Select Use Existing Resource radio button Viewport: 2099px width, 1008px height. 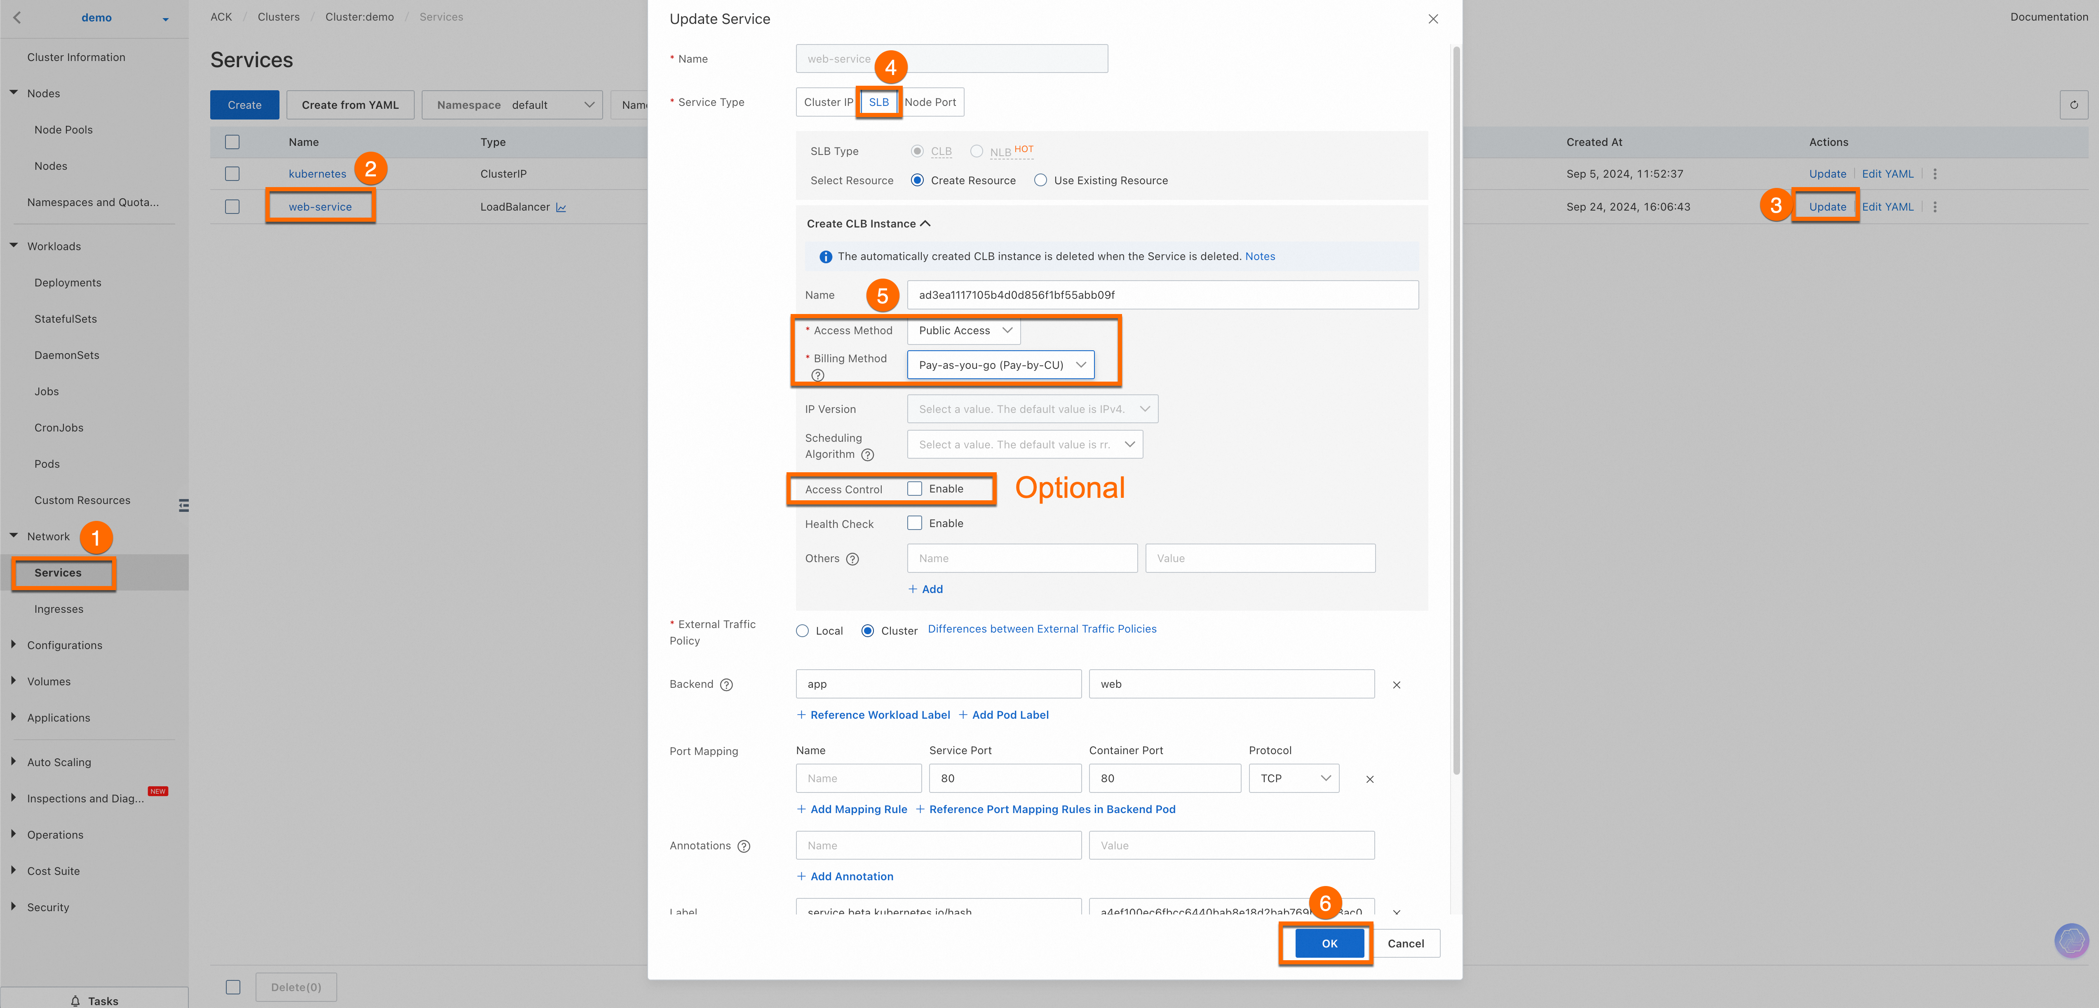(1040, 180)
